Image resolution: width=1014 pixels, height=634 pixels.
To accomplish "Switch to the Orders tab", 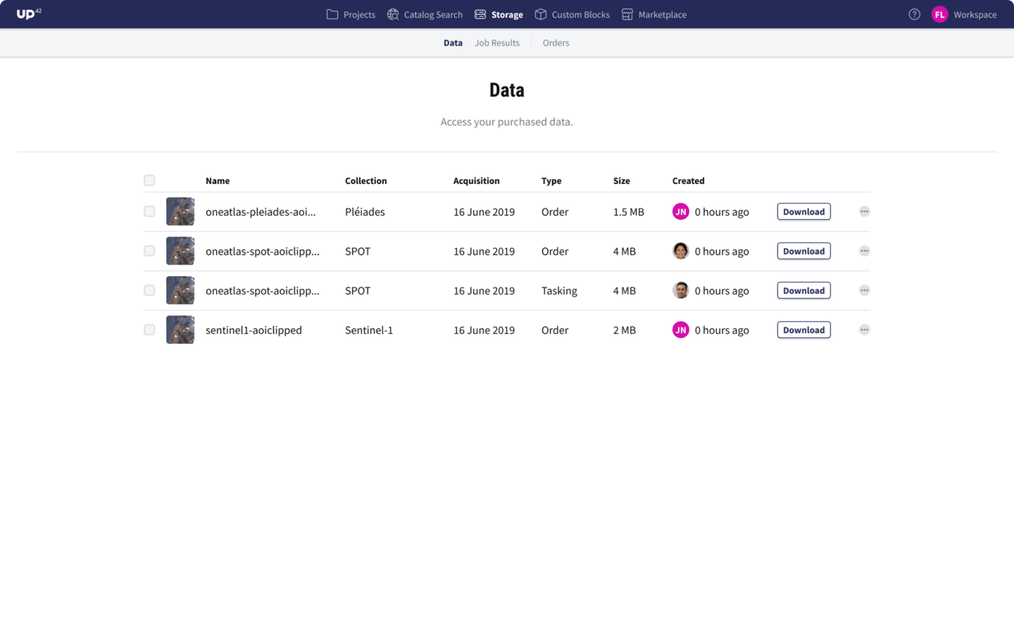I will [555, 43].
